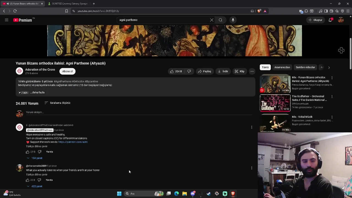The width and height of the screenshot is (352, 198).
Task: Reload the page
Action: click(x=15, y=11)
